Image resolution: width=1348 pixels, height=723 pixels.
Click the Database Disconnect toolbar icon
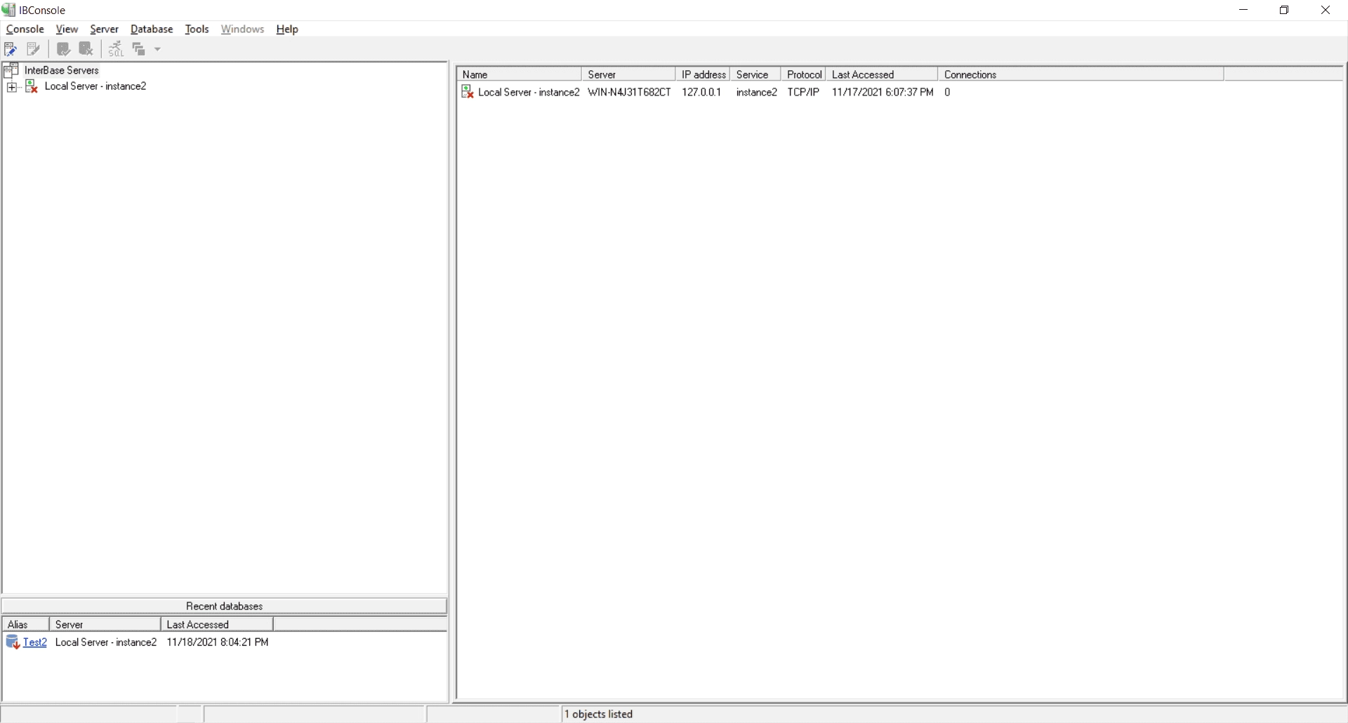(86, 49)
